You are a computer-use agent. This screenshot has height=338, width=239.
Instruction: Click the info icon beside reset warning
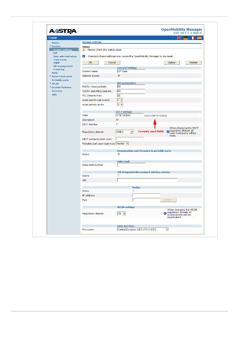click(84, 56)
